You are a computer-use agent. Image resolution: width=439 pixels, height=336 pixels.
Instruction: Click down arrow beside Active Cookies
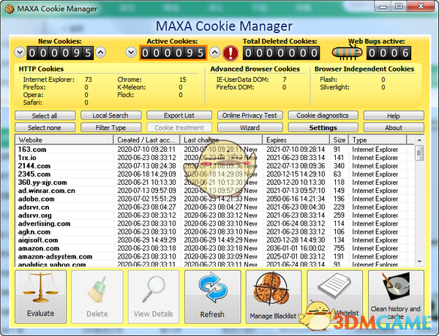point(131,53)
